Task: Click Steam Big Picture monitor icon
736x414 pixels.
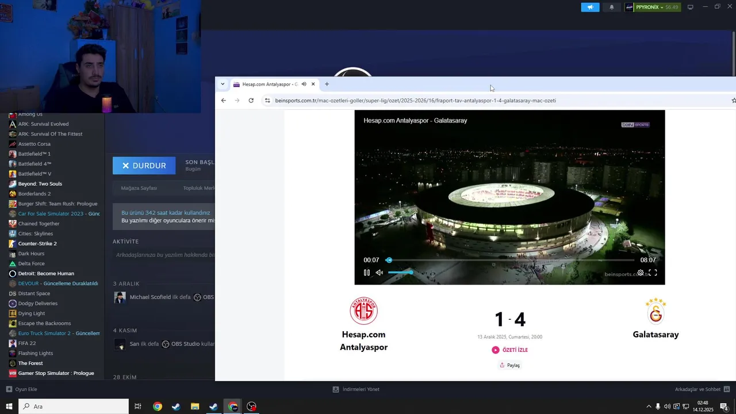Action: click(x=691, y=7)
